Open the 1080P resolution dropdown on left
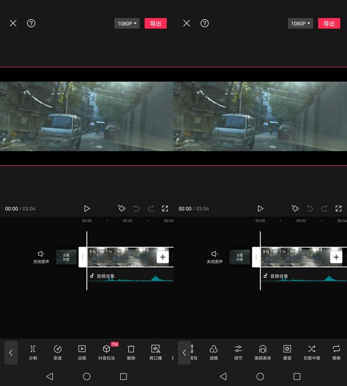The height and width of the screenshot is (386, 347). tap(127, 23)
